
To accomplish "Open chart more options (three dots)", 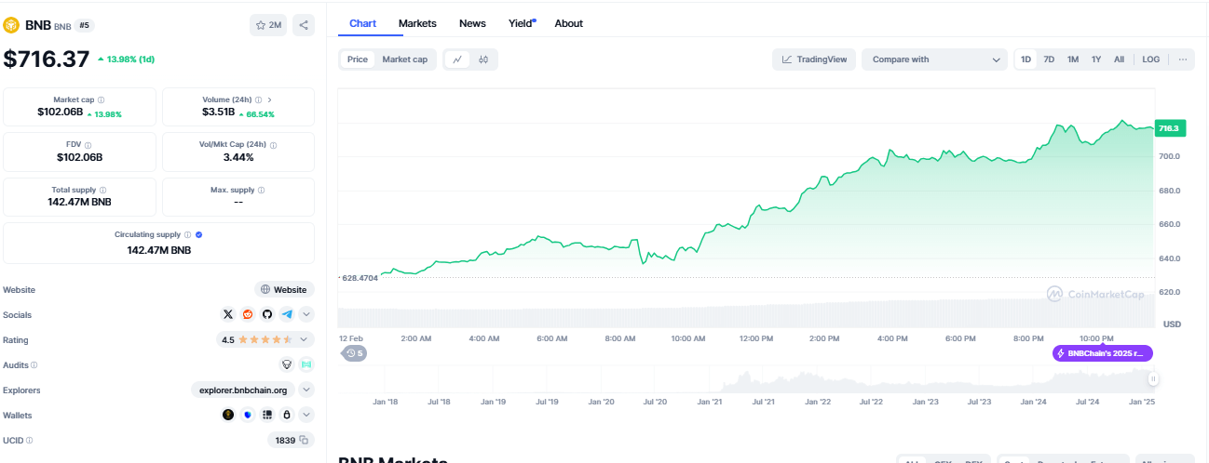I will tap(1182, 60).
